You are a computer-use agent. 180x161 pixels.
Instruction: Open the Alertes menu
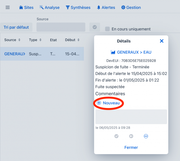[x=106, y=7]
